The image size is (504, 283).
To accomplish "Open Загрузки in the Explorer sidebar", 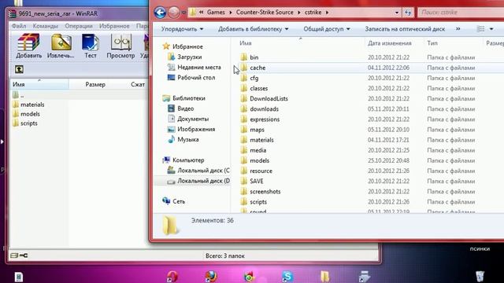I will pyautogui.click(x=185, y=57).
